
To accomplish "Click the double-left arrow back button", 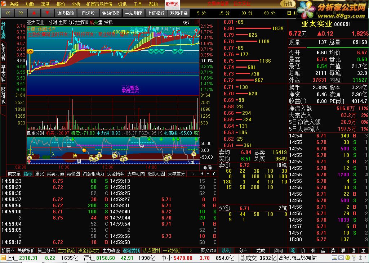I will [8, 13].
